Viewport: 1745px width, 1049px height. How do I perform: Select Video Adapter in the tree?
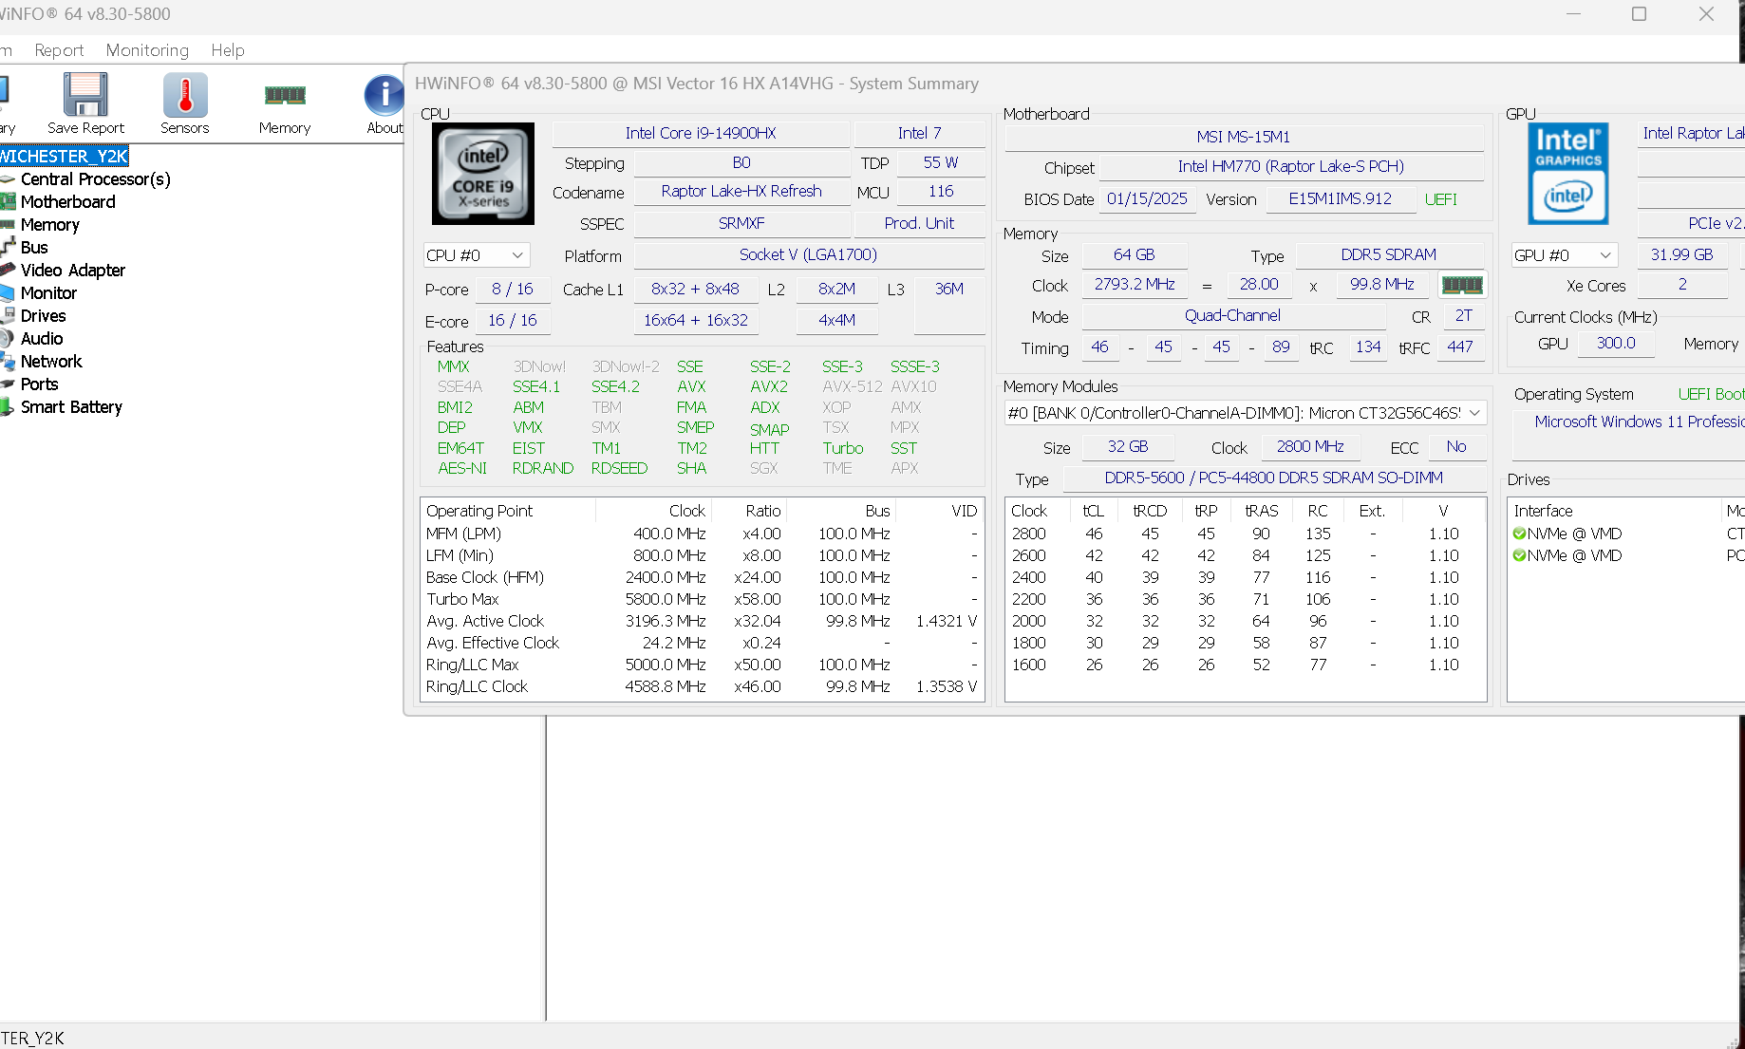coord(72,271)
